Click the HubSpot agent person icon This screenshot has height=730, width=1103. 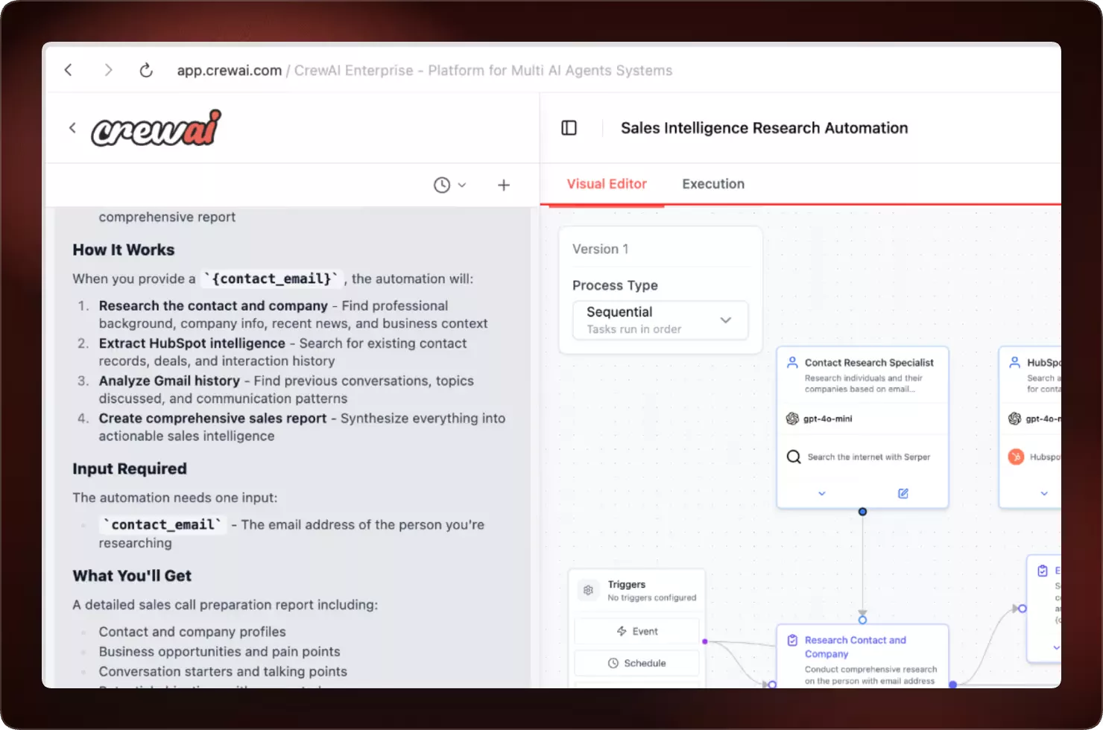coord(1014,362)
